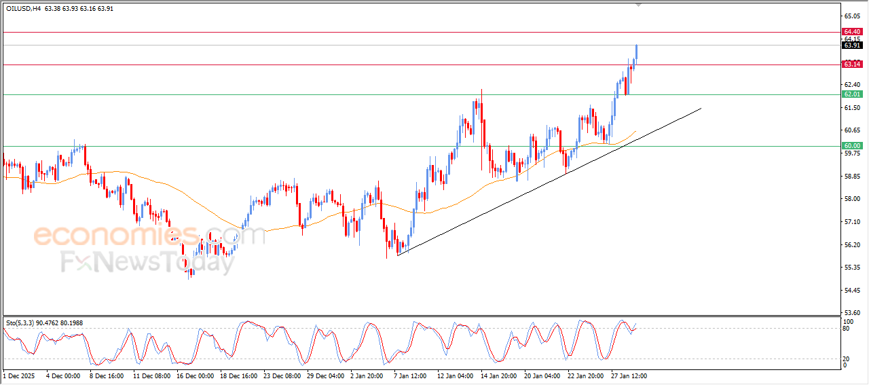Click the 14 Jan 20:00 time label
The image size is (869, 385).
[x=499, y=375]
